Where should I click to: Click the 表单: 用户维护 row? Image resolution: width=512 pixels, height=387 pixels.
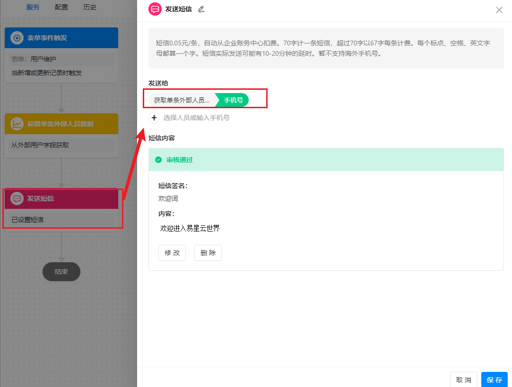pyautogui.click(x=61, y=59)
